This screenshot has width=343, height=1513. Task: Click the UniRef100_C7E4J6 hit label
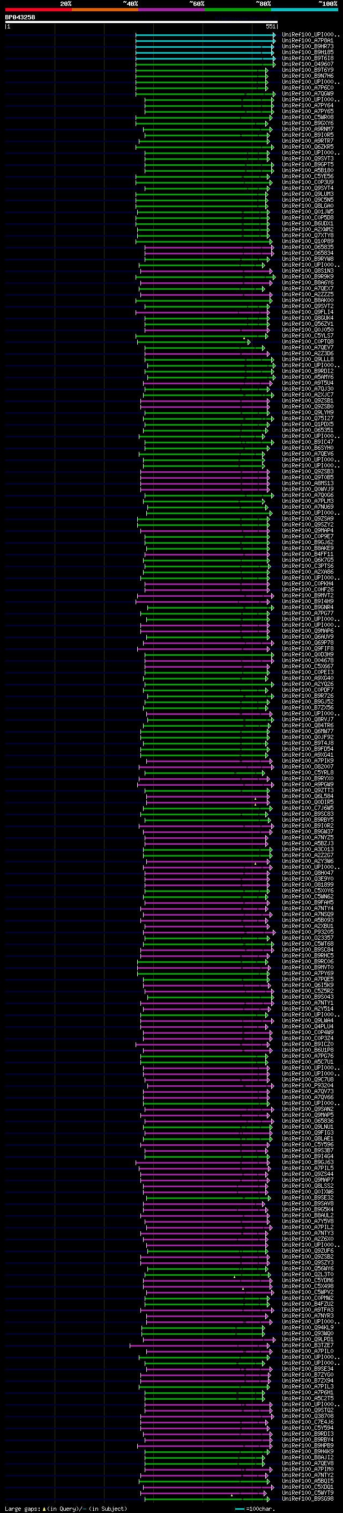(x=308, y=1421)
